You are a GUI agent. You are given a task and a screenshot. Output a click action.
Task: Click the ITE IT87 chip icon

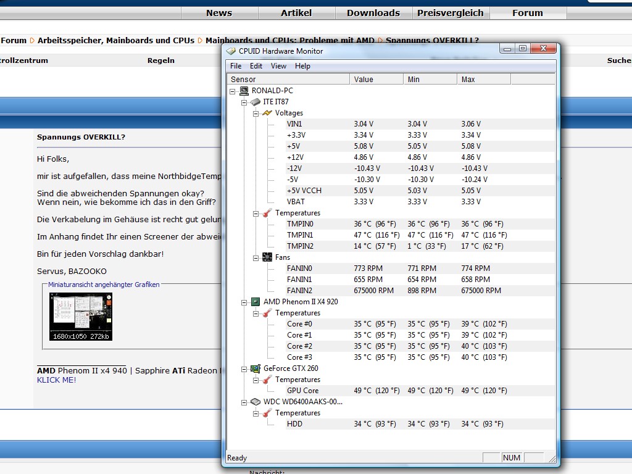[256, 102]
